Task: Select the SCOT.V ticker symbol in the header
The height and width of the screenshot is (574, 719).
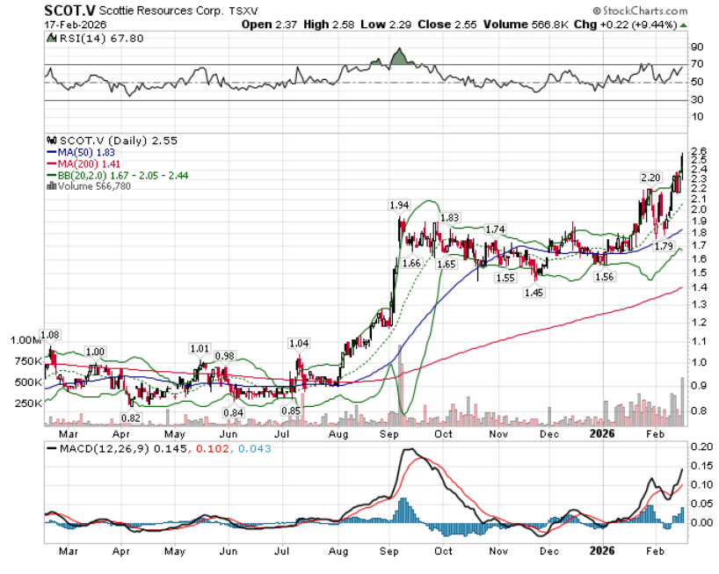Action: (69, 10)
